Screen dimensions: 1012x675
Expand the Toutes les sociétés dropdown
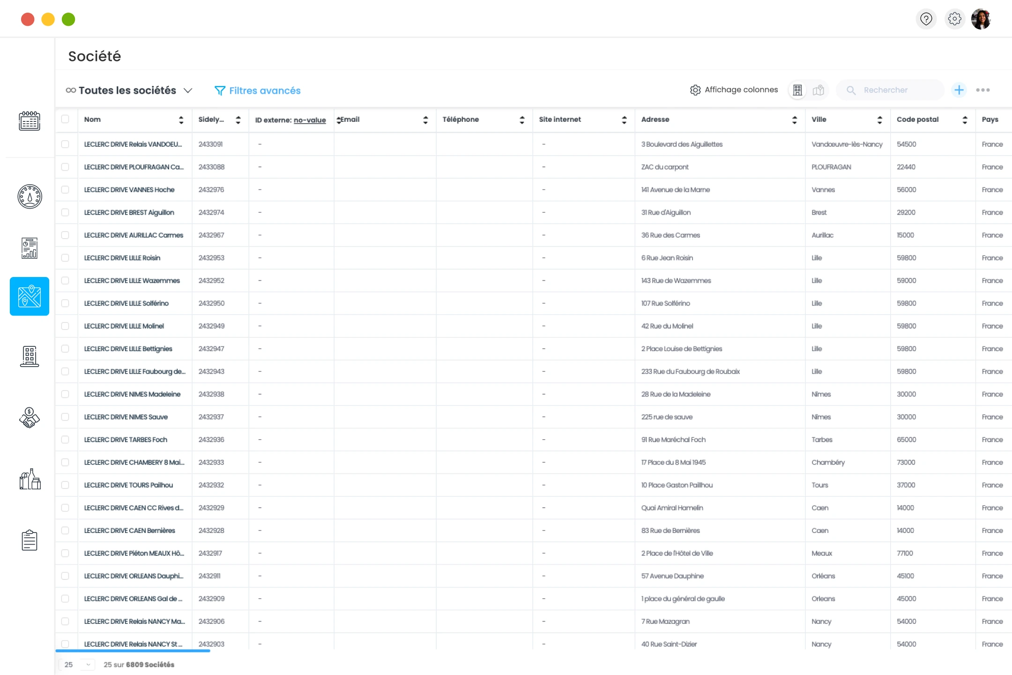[x=189, y=90]
